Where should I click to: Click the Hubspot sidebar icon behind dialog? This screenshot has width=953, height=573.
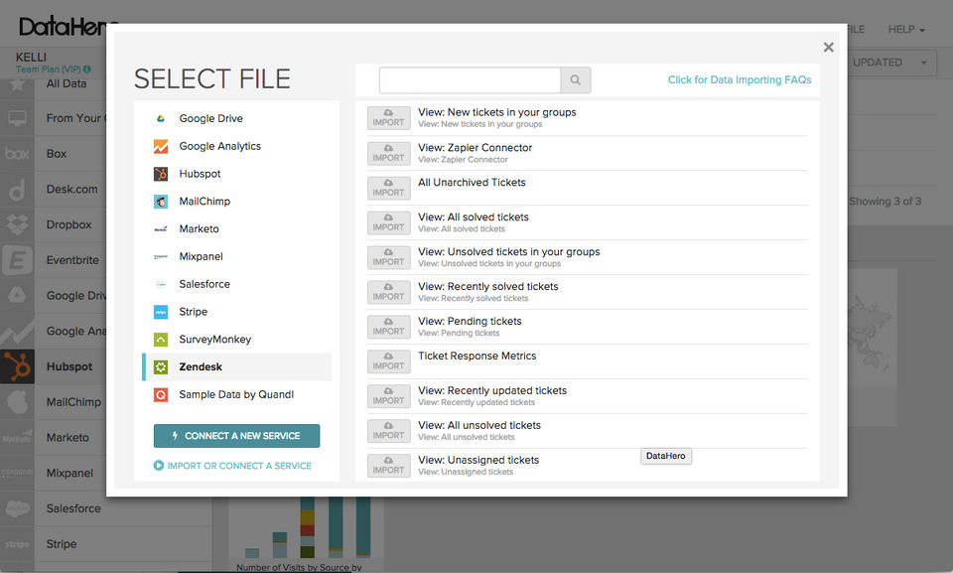tap(17, 366)
